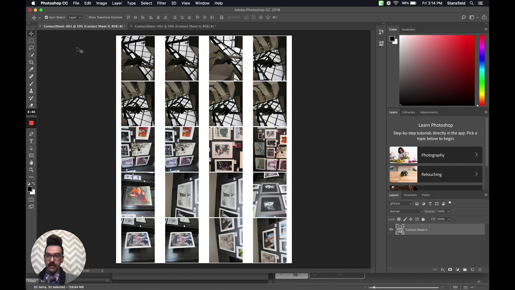515x290 pixels.
Task: Create a new layer group
Action: 465,270
